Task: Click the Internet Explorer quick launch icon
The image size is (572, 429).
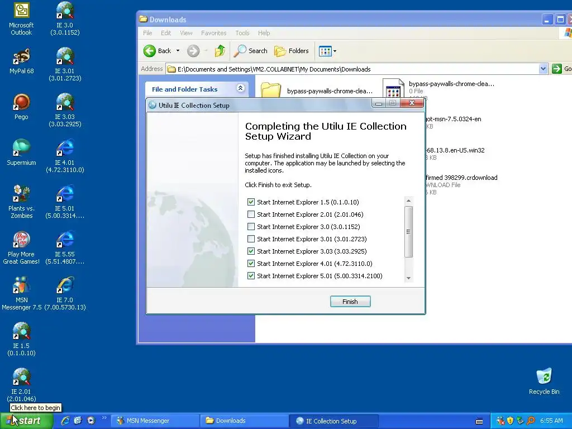Action: click(65, 421)
